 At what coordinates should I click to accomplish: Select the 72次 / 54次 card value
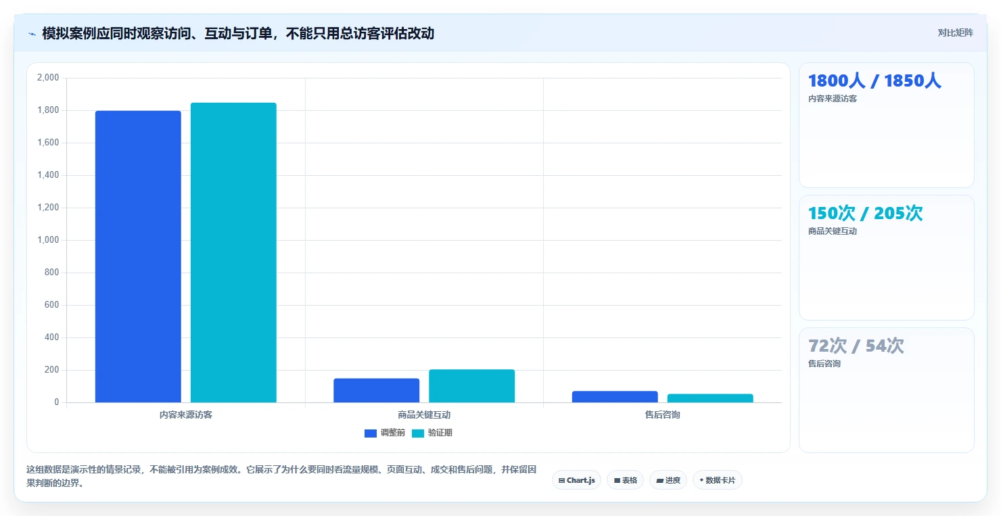click(856, 346)
